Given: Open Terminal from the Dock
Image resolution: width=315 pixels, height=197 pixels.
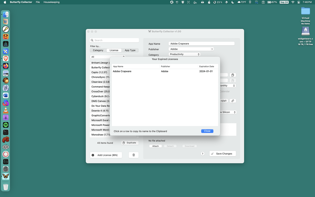Looking at the screenshot, I should click(x=6, y=132).
